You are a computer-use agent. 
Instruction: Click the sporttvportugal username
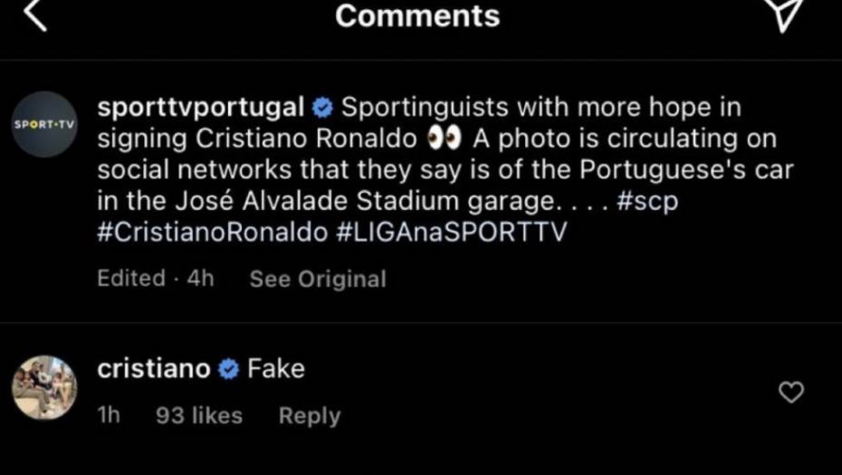point(200,108)
